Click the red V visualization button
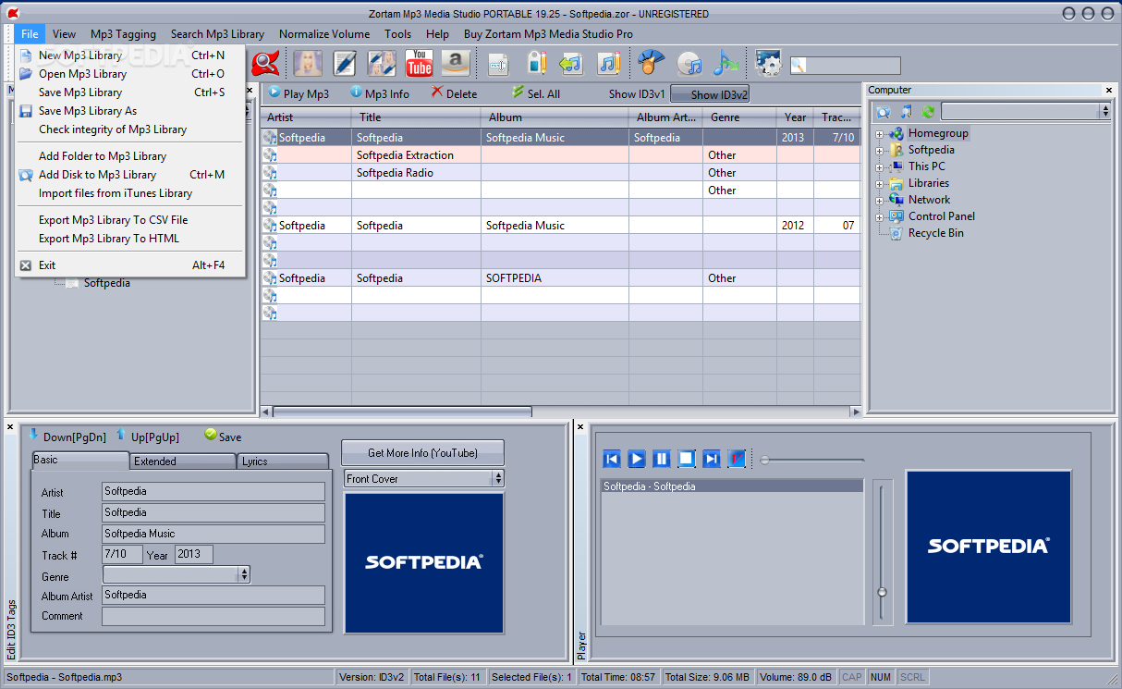Viewport: 1122px width, 689px height. [x=737, y=459]
